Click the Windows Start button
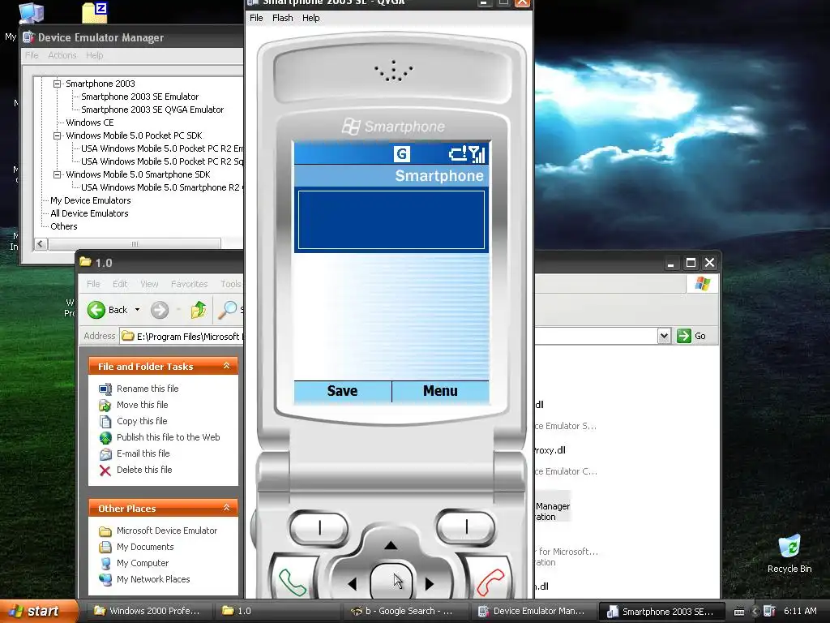This screenshot has width=830, height=623. click(38, 612)
